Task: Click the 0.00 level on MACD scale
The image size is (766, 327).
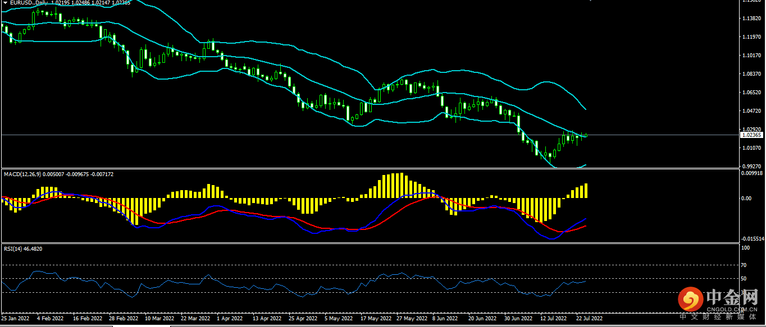Action: [746, 198]
